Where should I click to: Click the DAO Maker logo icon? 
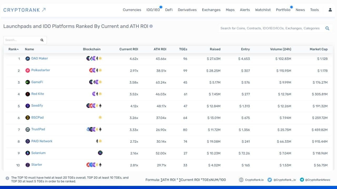pyautogui.click(x=28, y=59)
